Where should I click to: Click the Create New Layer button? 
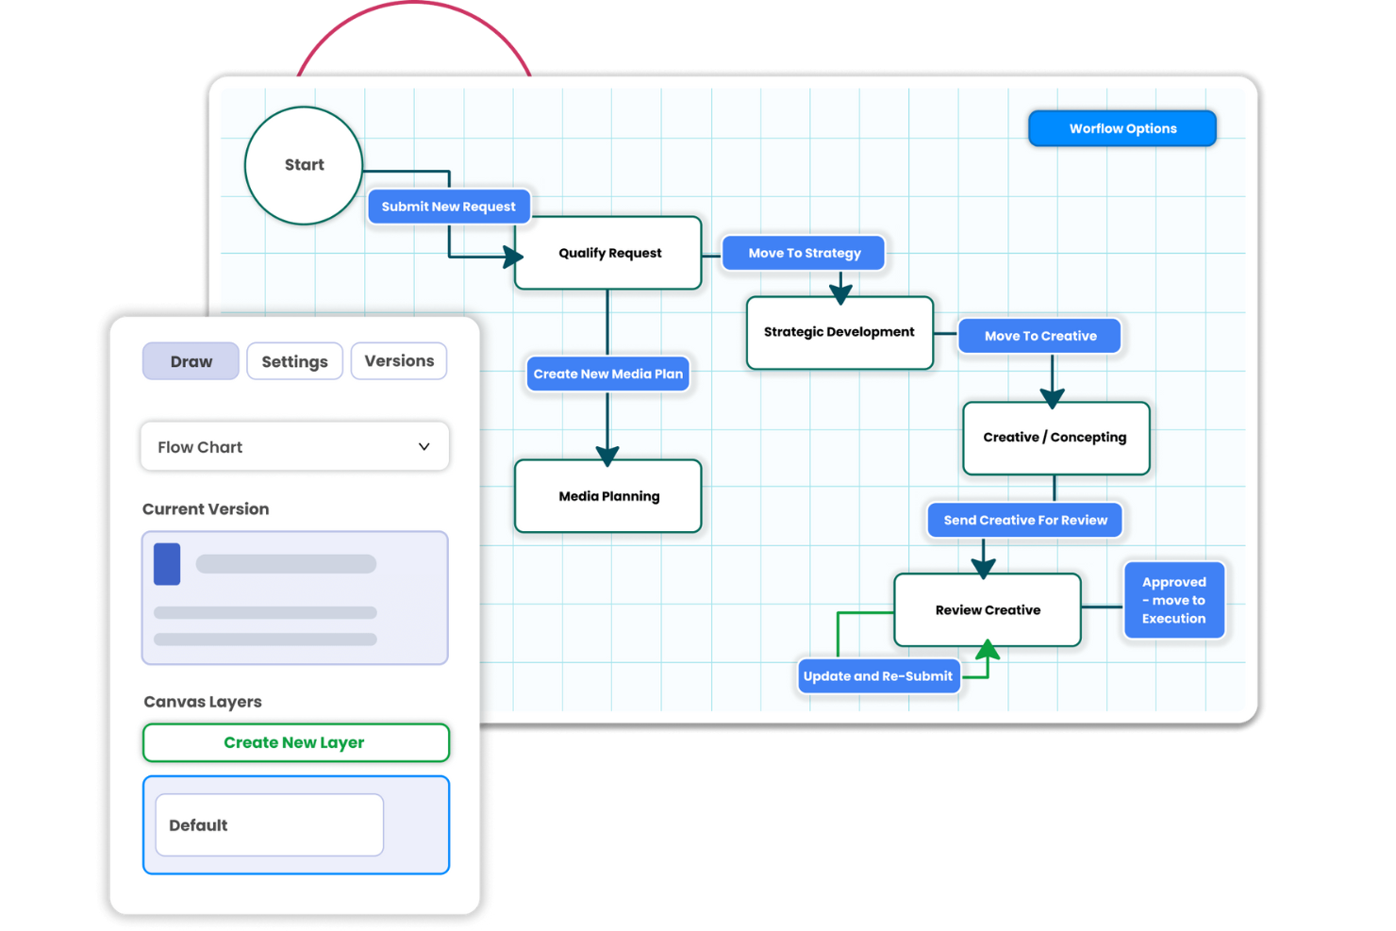pyautogui.click(x=295, y=742)
